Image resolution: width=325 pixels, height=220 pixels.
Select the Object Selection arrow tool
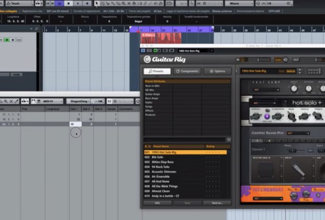point(97,3)
